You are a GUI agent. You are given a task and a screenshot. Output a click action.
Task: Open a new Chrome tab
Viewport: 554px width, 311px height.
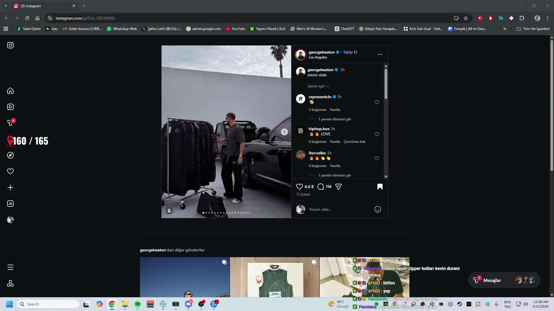pyautogui.click(x=84, y=6)
